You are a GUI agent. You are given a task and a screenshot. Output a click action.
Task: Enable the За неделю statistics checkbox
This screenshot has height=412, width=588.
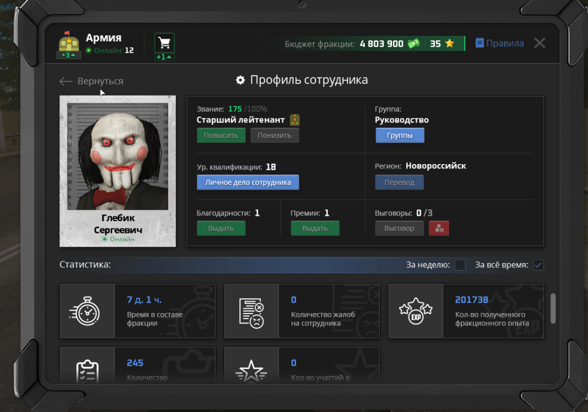460,265
